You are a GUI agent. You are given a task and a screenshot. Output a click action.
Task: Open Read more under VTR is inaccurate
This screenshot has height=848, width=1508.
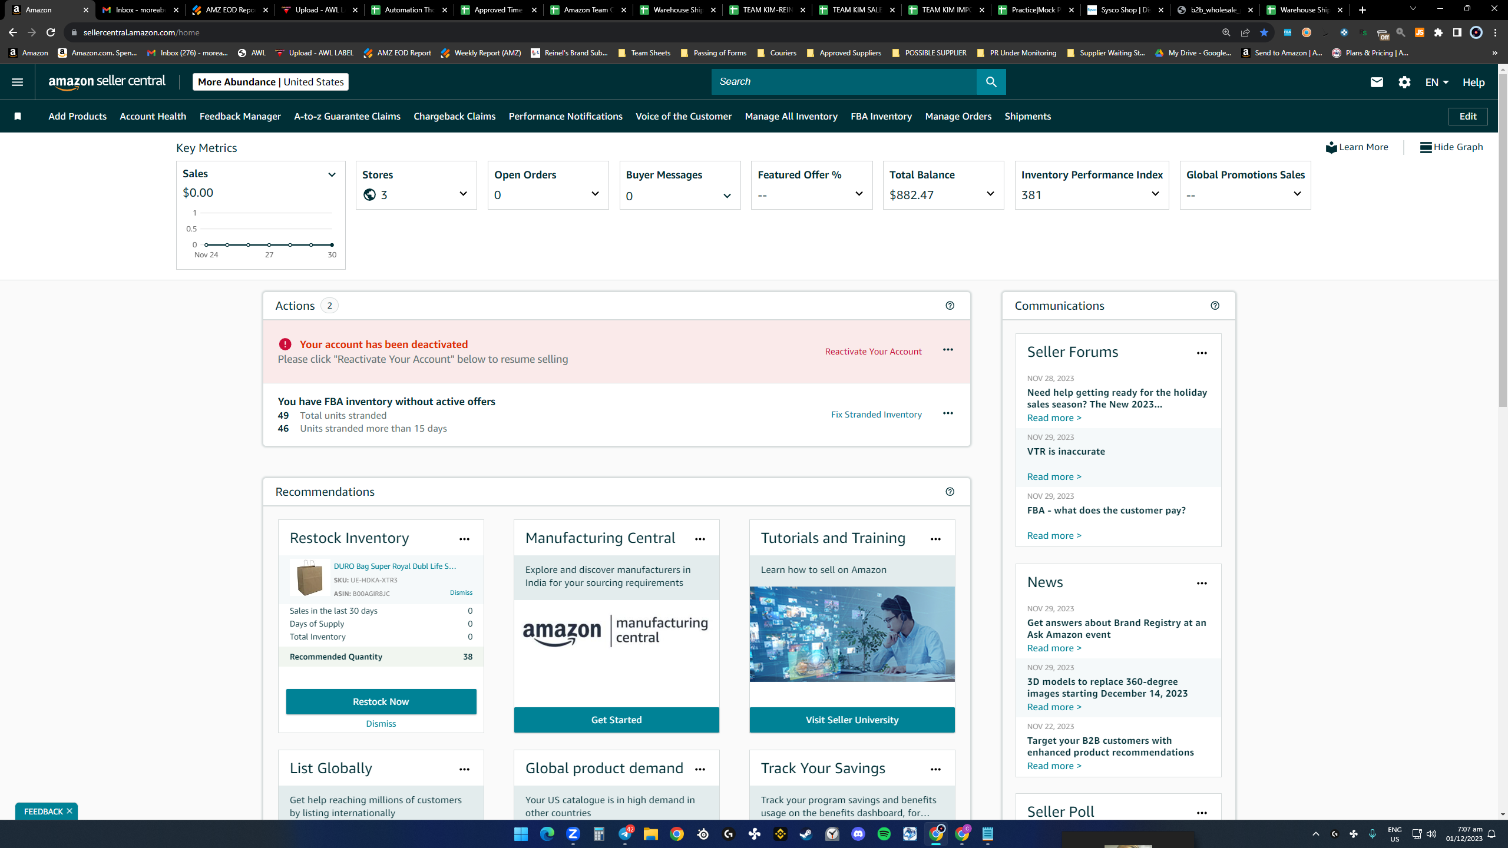(x=1054, y=476)
